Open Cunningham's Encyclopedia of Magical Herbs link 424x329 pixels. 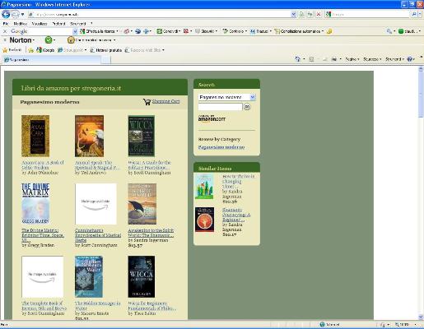coord(98,235)
